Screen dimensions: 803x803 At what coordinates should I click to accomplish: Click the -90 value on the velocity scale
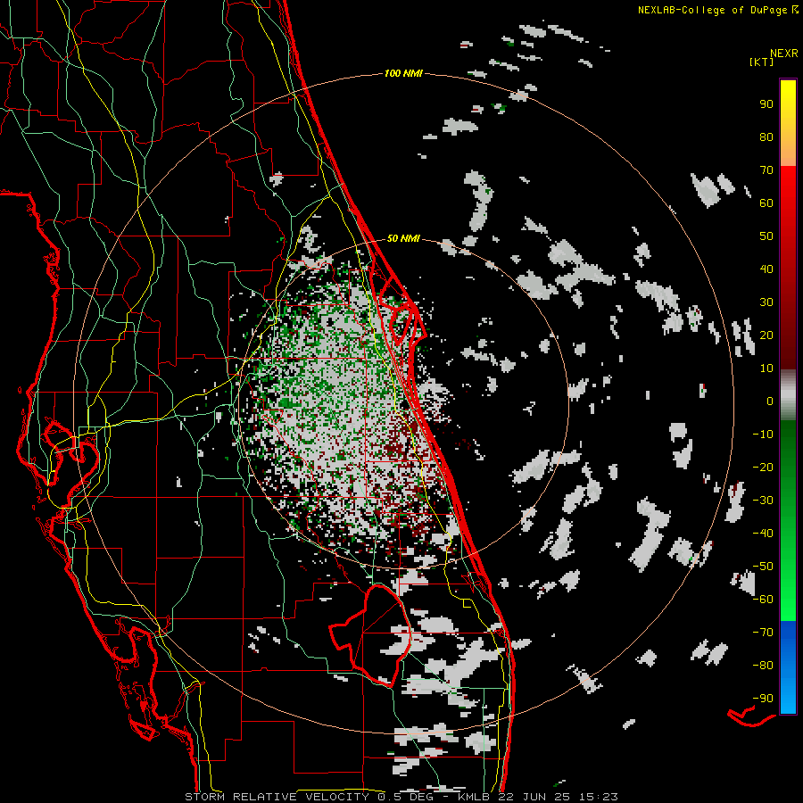tap(763, 699)
